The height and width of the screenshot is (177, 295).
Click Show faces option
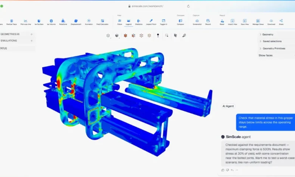(x=265, y=55)
